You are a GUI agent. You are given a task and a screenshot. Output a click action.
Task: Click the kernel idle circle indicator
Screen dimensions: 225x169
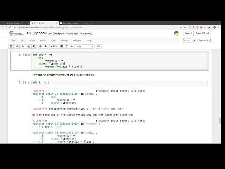(x=210, y=40)
